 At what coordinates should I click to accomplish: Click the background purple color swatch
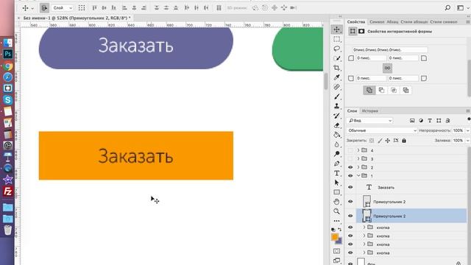pyautogui.click(x=339, y=241)
